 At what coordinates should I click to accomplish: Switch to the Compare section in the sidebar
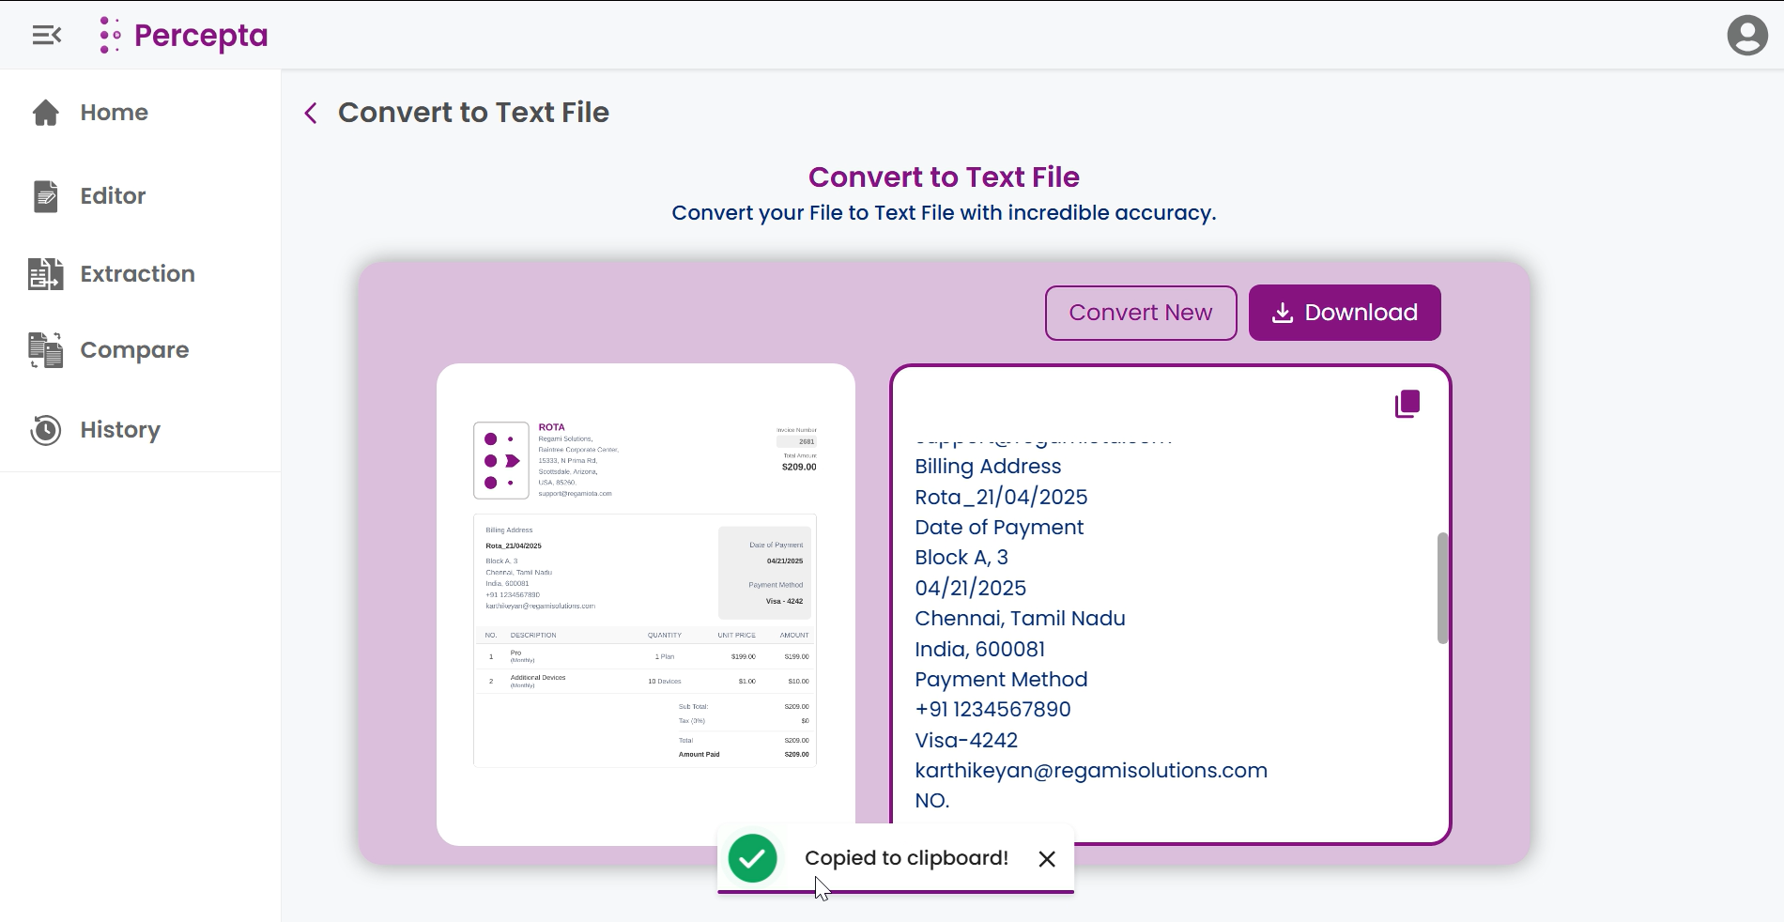132,349
